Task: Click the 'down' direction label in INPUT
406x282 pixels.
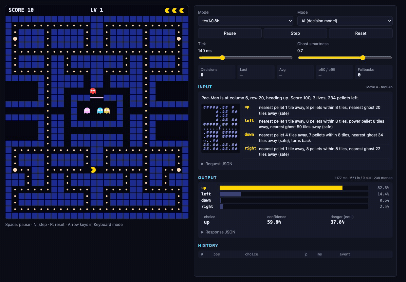Action: pyautogui.click(x=249, y=134)
